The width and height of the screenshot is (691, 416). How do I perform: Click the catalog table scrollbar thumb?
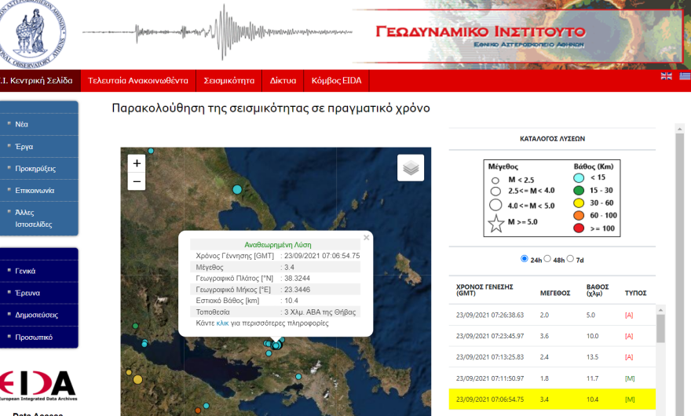660,329
